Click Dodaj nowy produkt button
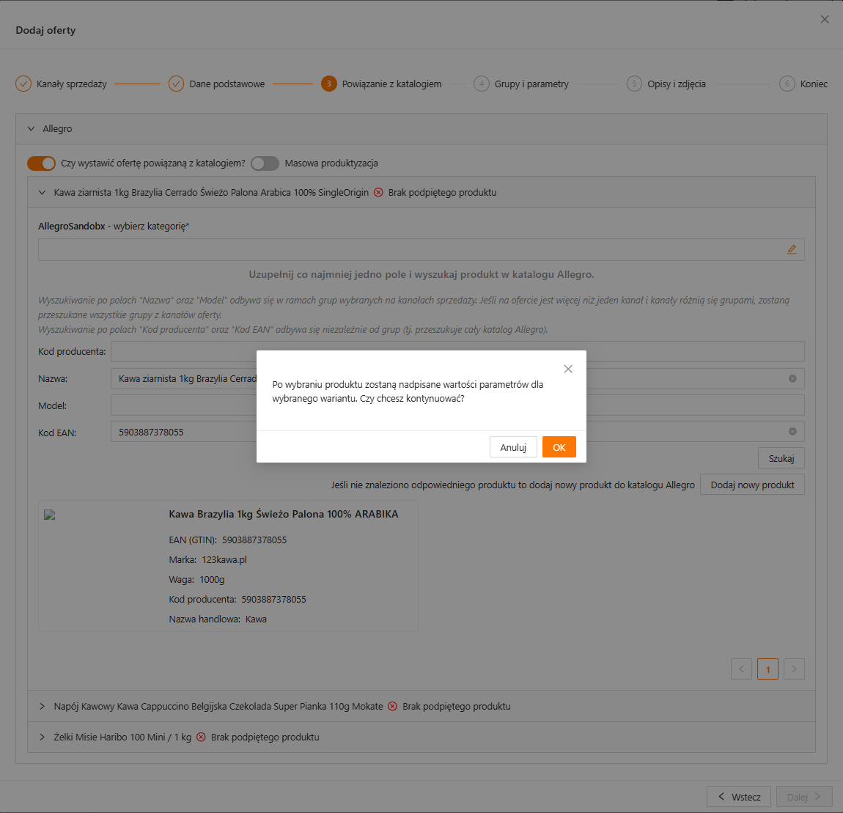The width and height of the screenshot is (843, 813). coord(752,485)
